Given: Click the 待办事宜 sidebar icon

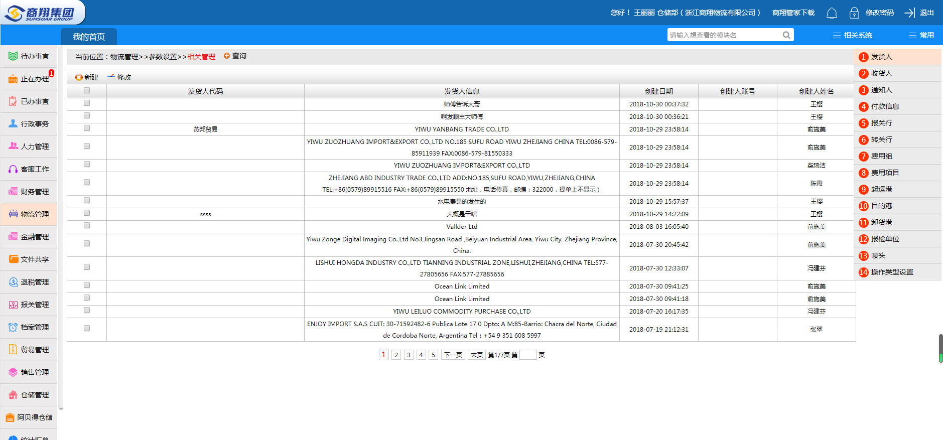Looking at the screenshot, I should [x=13, y=56].
